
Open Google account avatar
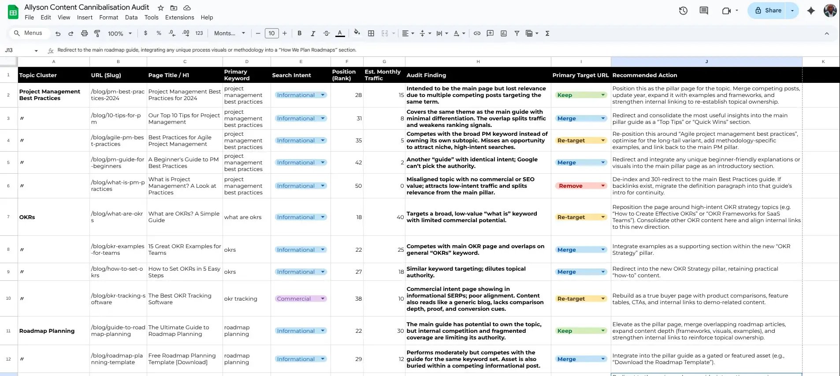[830, 11]
